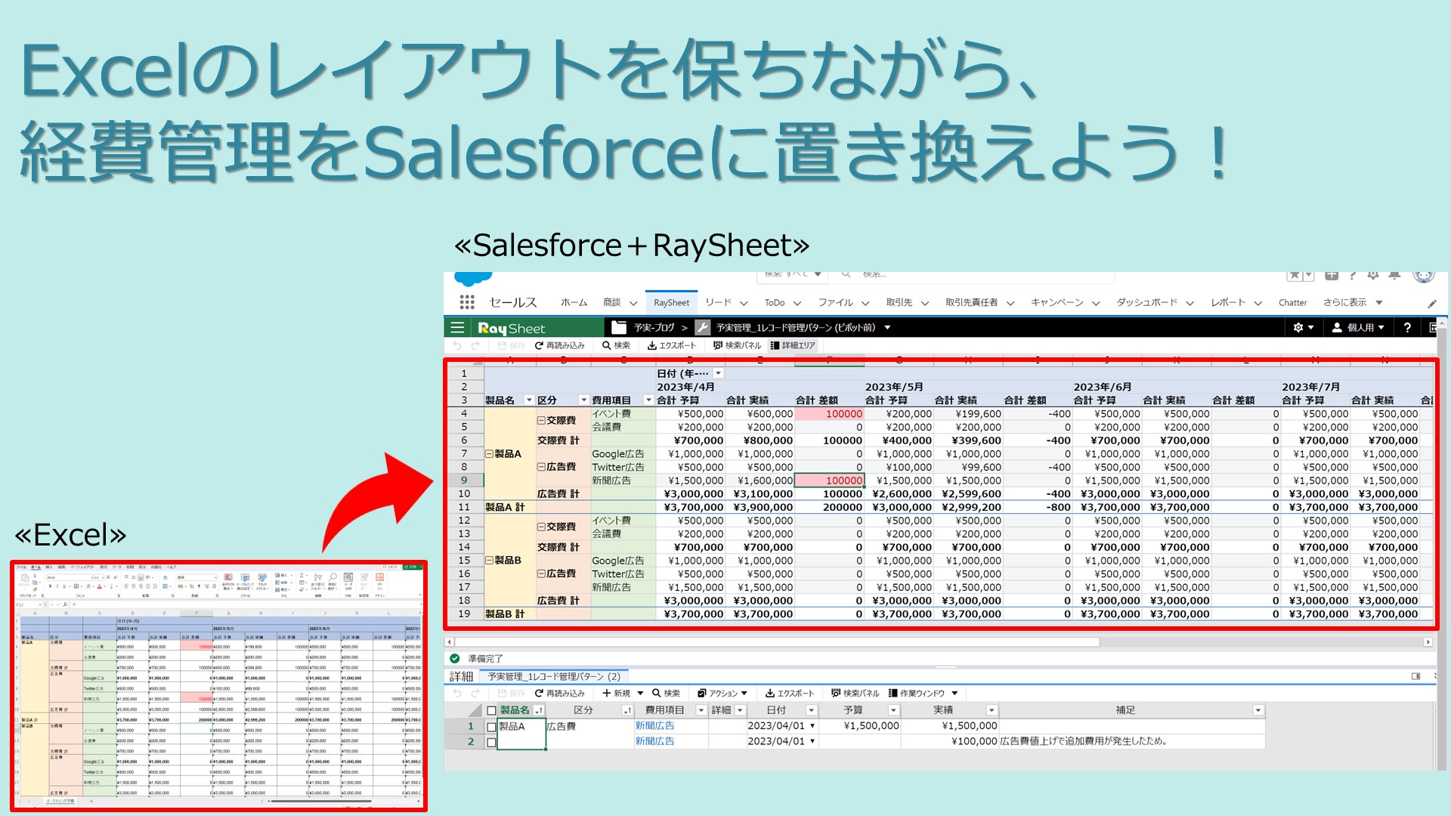Select the ホーム menu item
Screen dimensions: 1451x816
point(573,302)
